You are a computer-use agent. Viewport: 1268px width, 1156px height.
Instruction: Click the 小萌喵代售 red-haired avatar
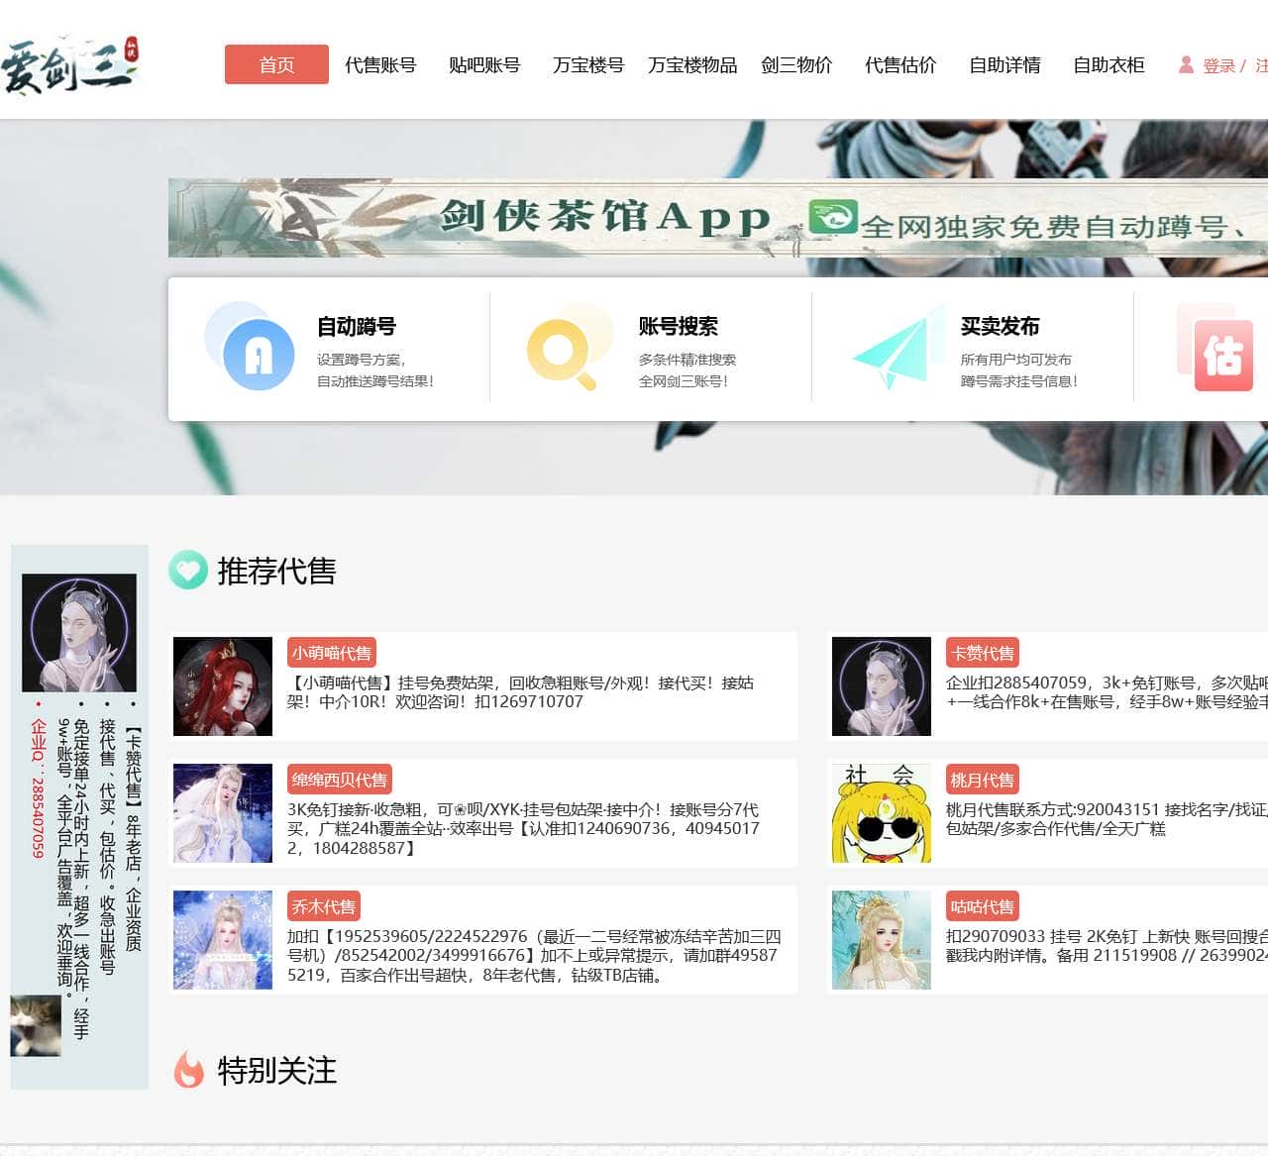point(223,686)
